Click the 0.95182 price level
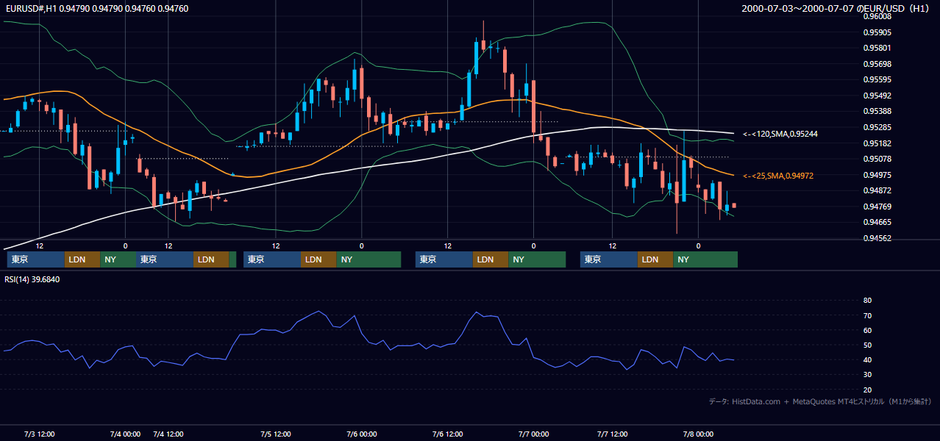 [x=878, y=143]
